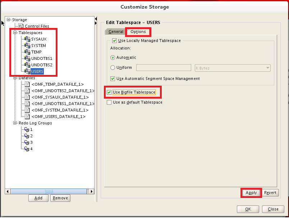Switch to the Options tab
The width and height of the screenshot is (289, 218).
138,32
